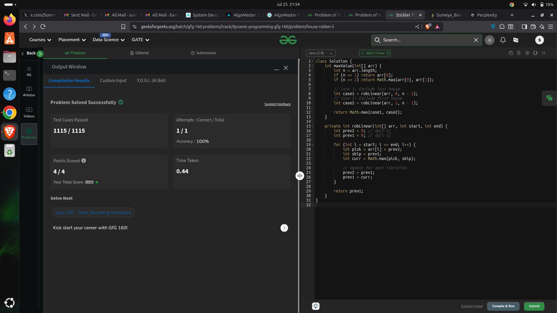
Task: Open the All section in sidebar
Action: pyautogui.click(x=29, y=71)
